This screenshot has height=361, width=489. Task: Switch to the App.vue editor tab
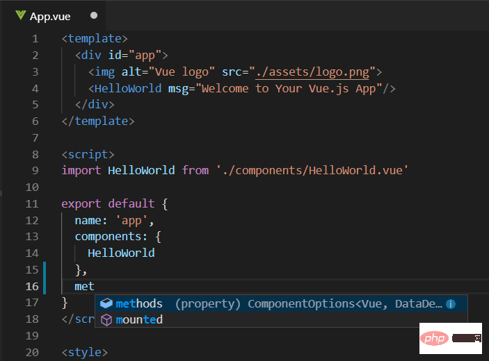(54, 16)
